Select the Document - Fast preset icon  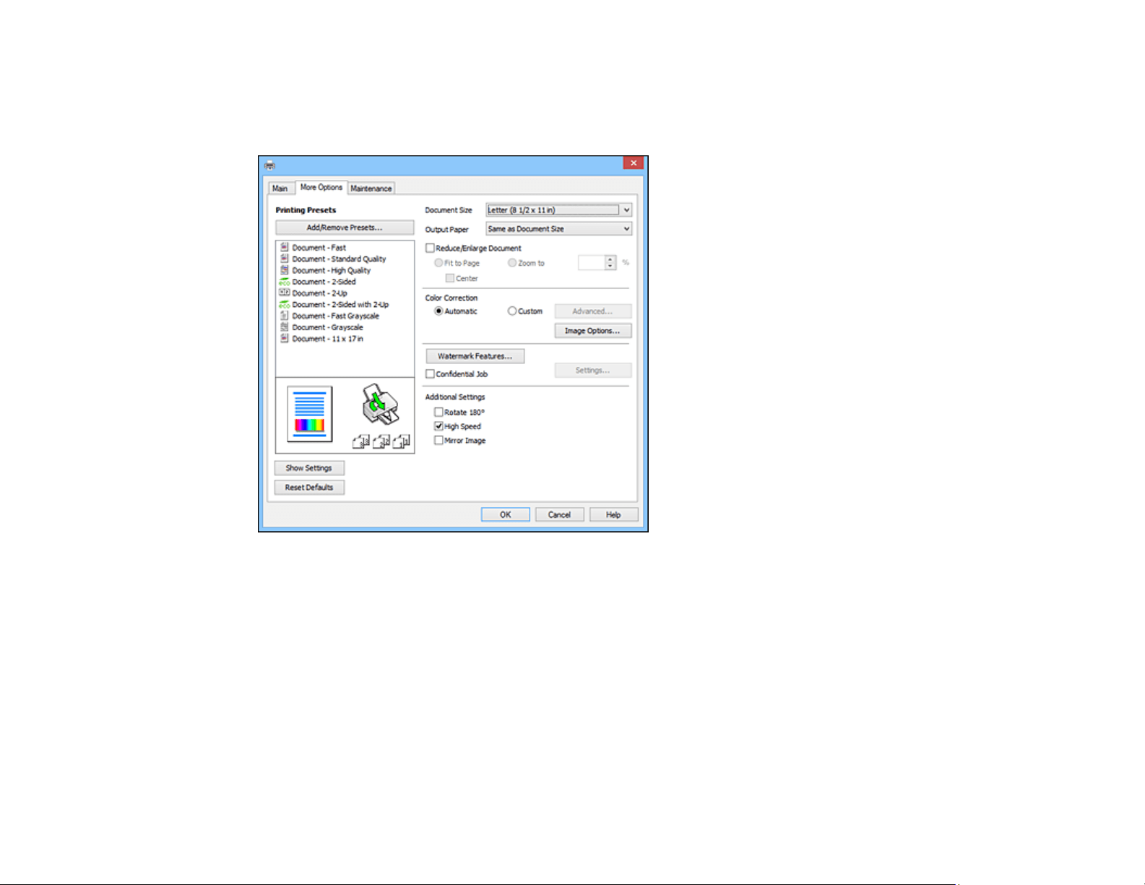click(x=285, y=247)
